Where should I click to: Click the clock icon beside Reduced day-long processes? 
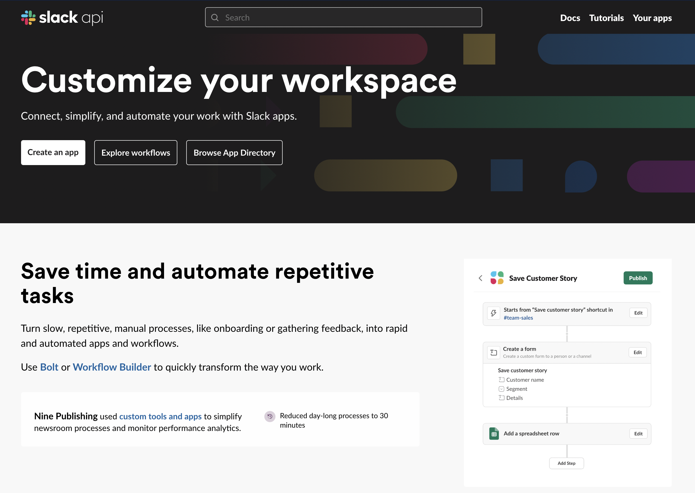(270, 417)
